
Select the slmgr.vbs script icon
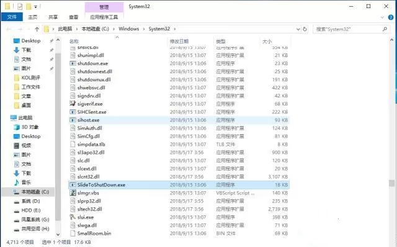[x=73, y=193]
